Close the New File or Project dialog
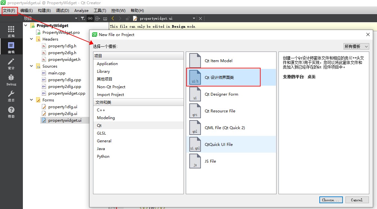This screenshot has width=377, height=209. 368,35
